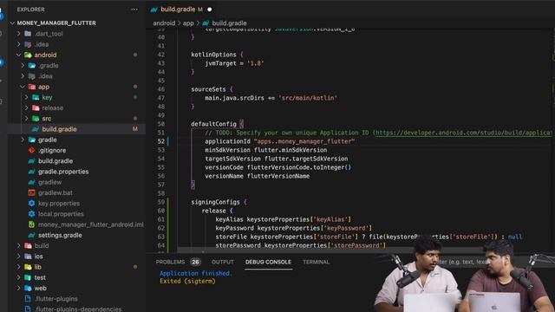Viewport: 555px width, 312px height.
Task: Open the developer.android.com link in comment
Action: pyautogui.click(x=463, y=133)
